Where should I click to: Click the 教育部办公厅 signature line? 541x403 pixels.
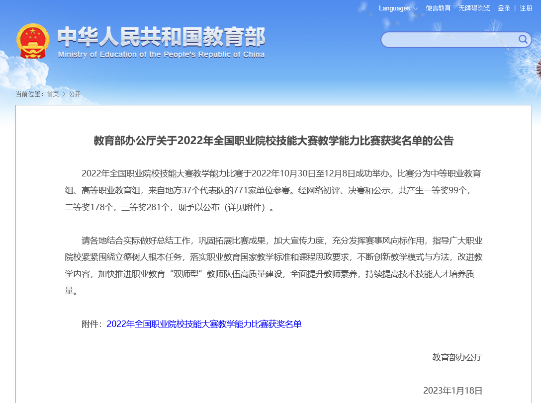tap(457, 357)
